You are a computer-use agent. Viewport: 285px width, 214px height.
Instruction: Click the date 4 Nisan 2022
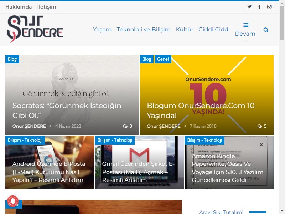coord(68,126)
